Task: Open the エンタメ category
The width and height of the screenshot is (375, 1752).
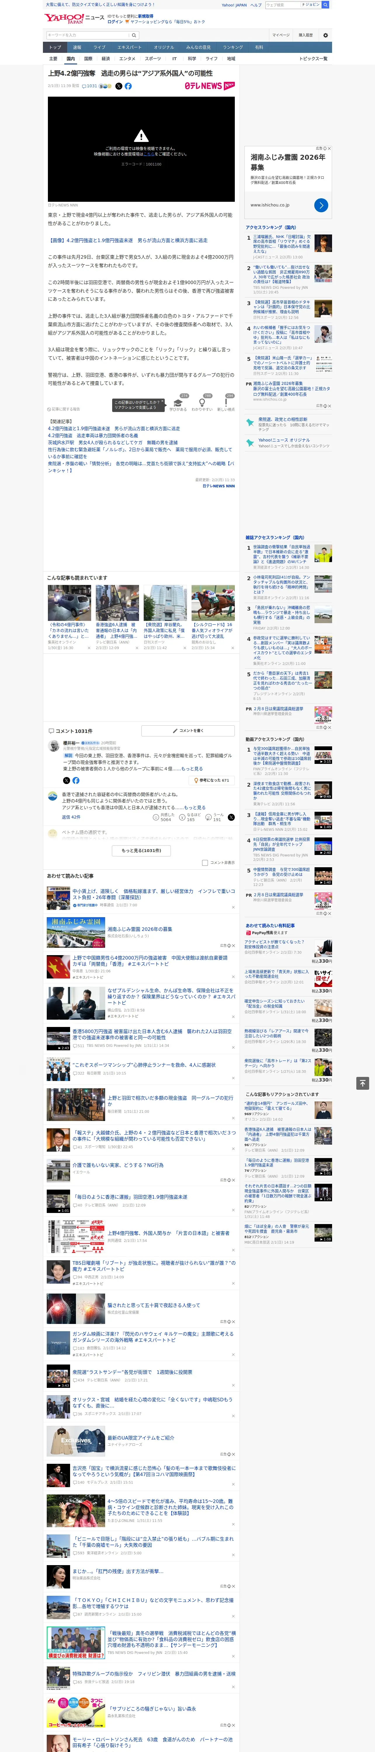Action: 127,58
